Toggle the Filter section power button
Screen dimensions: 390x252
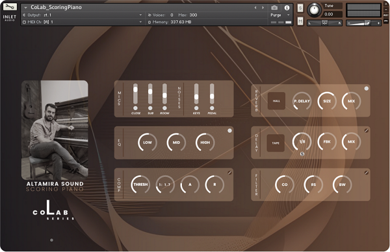tap(367, 173)
